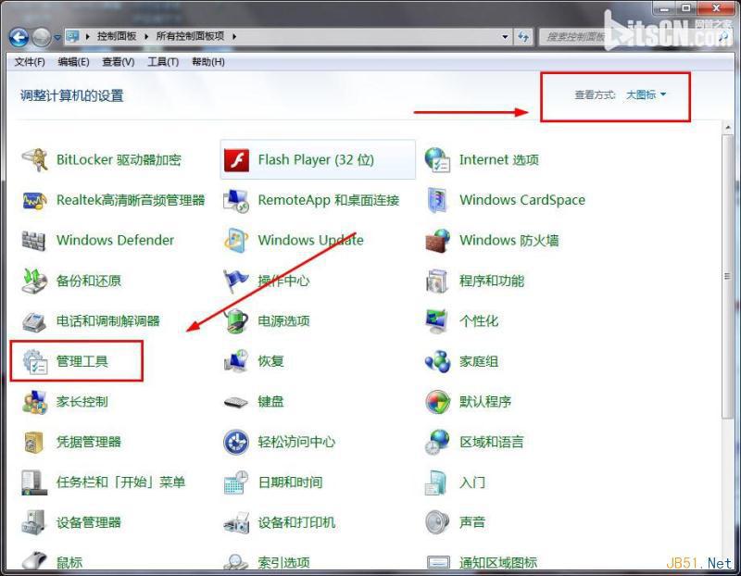Click the 所有控制面板项 breadcrumb
This screenshot has width=741, height=576.
point(190,36)
